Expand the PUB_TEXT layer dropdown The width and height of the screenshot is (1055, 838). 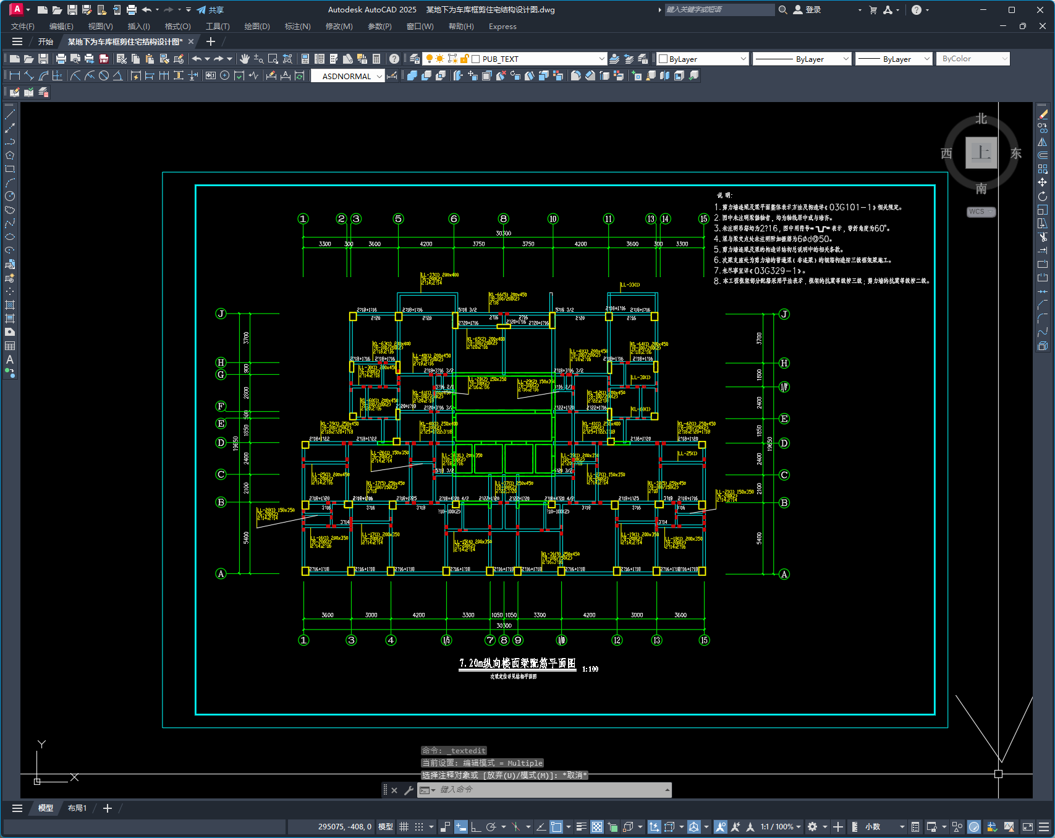601,59
